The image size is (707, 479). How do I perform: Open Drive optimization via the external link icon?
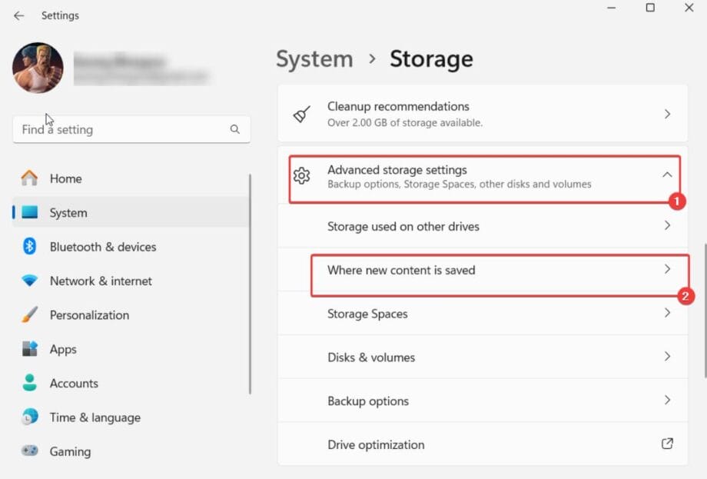tap(667, 444)
